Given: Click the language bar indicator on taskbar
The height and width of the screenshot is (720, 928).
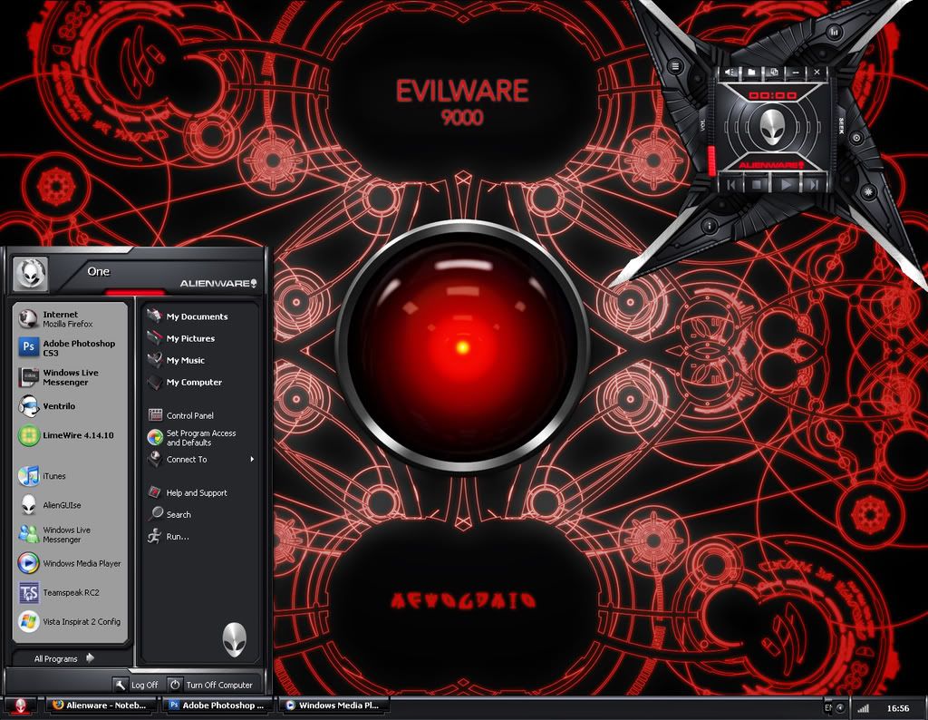Looking at the screenshot, I should click(828, 707).
